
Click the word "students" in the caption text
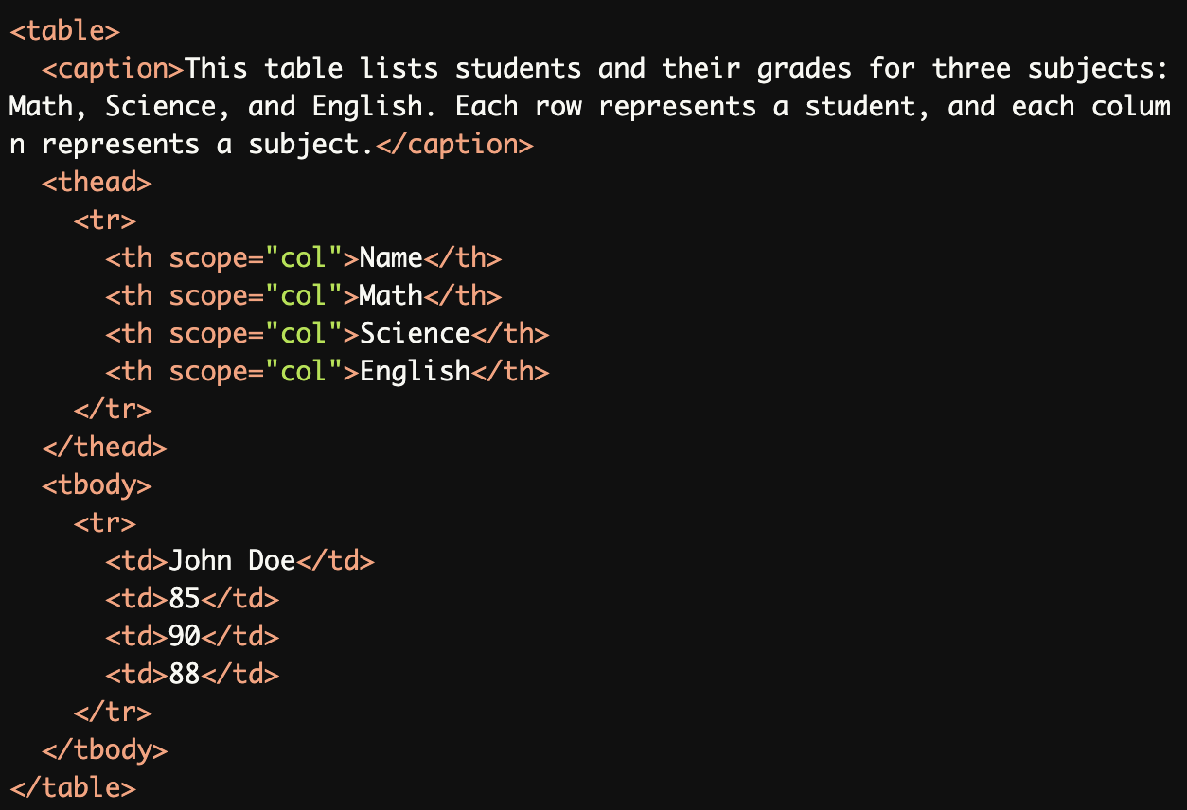click(x=518, y=69)
